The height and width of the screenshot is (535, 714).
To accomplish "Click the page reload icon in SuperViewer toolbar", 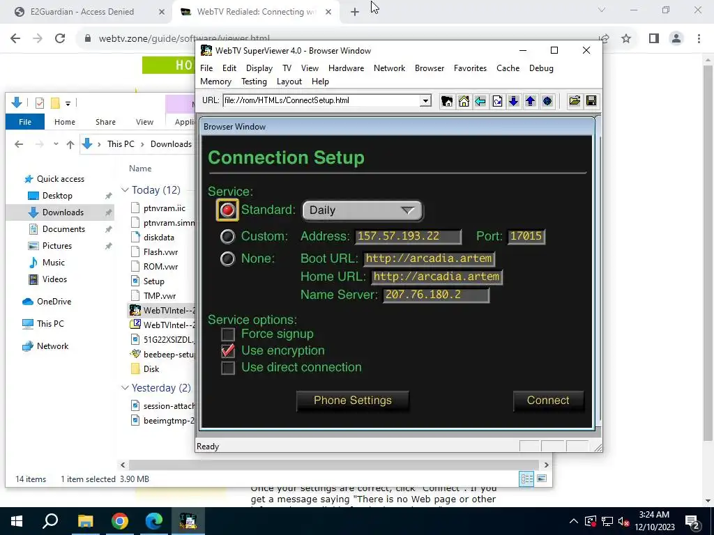I will pos(497,101).
